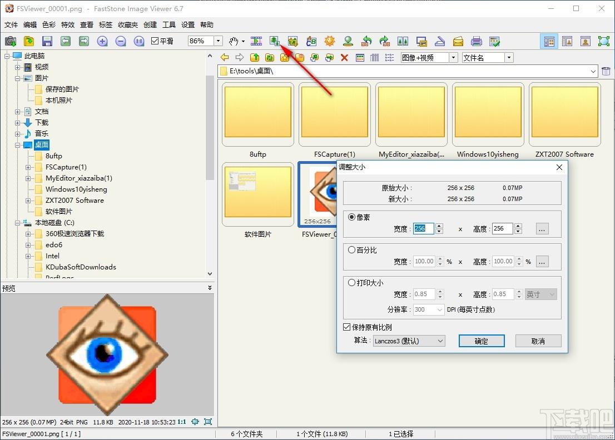The height and width of the screenshot is (440, 615).
Task: Go up one folder level icon
Action: tap(255, 58)
